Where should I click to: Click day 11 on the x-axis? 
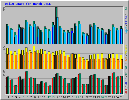pyautogui.click(x=45, y=97)
